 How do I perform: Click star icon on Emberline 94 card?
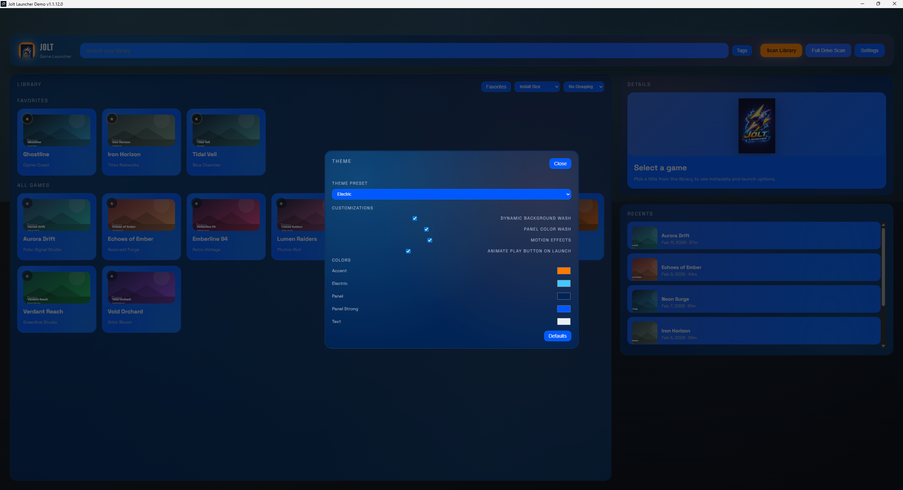tap(197, 203)
